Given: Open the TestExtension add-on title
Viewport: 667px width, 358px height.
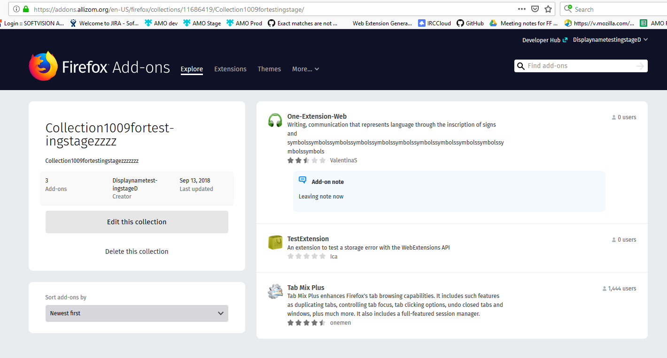Looking at the screenshot, I should pos(308,239).
